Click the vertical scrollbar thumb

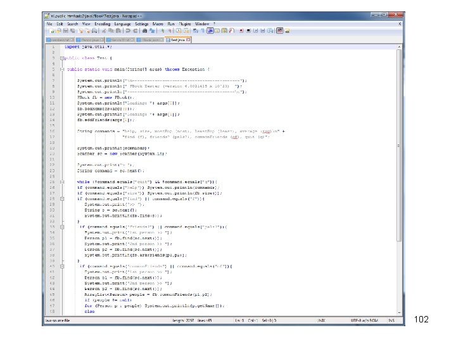click(x=399, y=146)
